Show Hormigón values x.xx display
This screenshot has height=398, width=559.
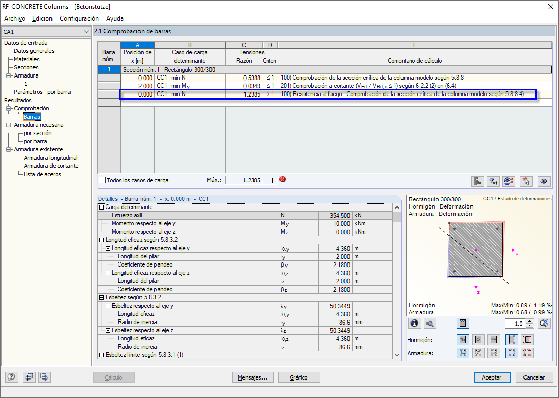point(494,339)
